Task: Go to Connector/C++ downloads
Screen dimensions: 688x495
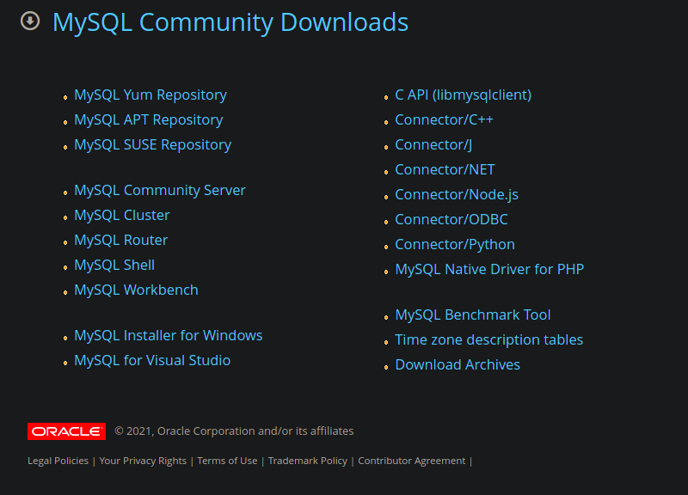Action: (x=444, y=119)
